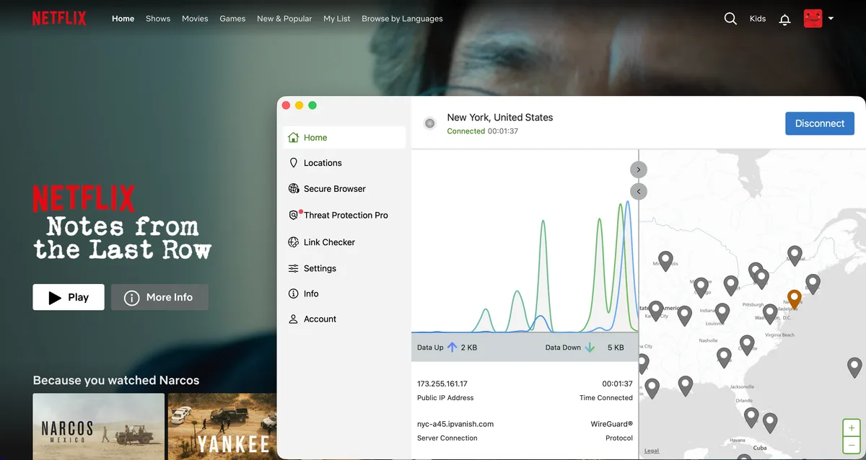866x460 pixels.
Task: Open New & Popular in Netflix
Action: 284,19
